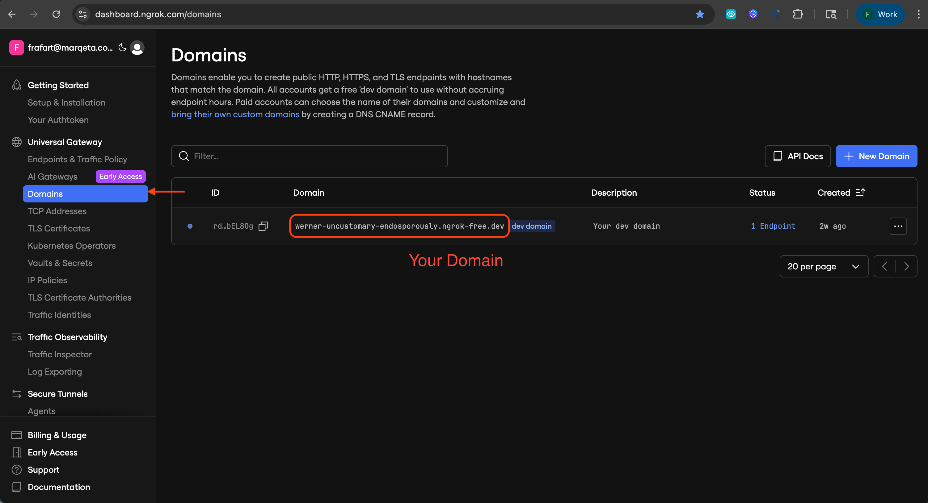Open Log Exporting page

(55, 372)
